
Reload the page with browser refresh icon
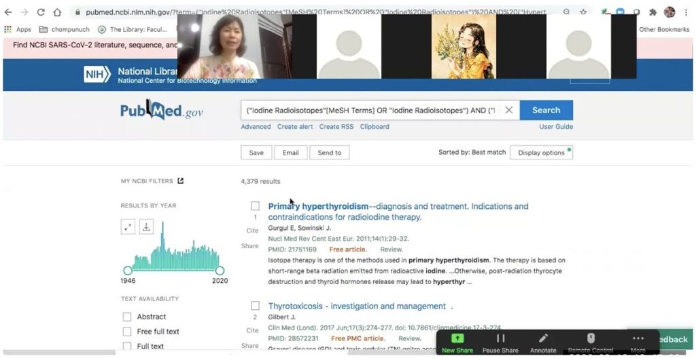coord(41,12)
